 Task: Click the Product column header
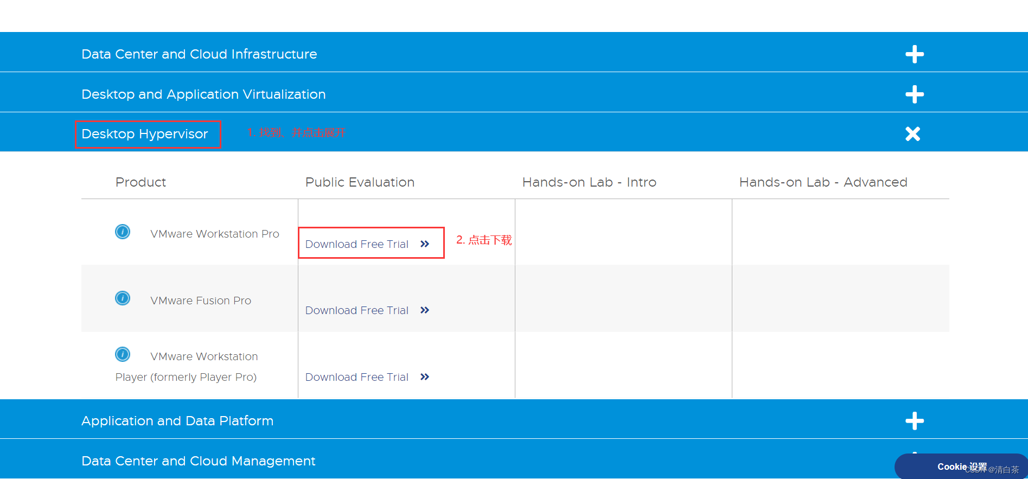point(141,182)
